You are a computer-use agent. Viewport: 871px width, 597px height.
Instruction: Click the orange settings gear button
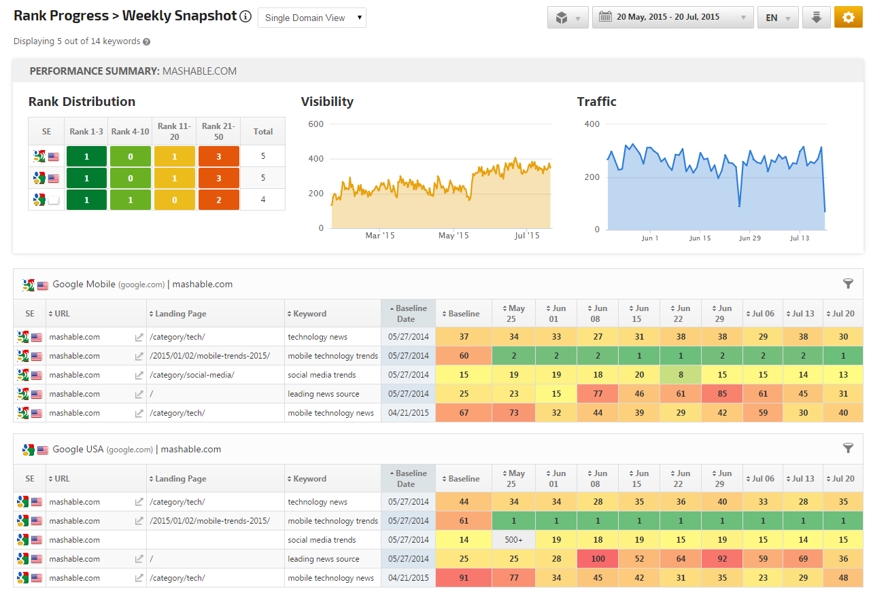click(848, 18)
